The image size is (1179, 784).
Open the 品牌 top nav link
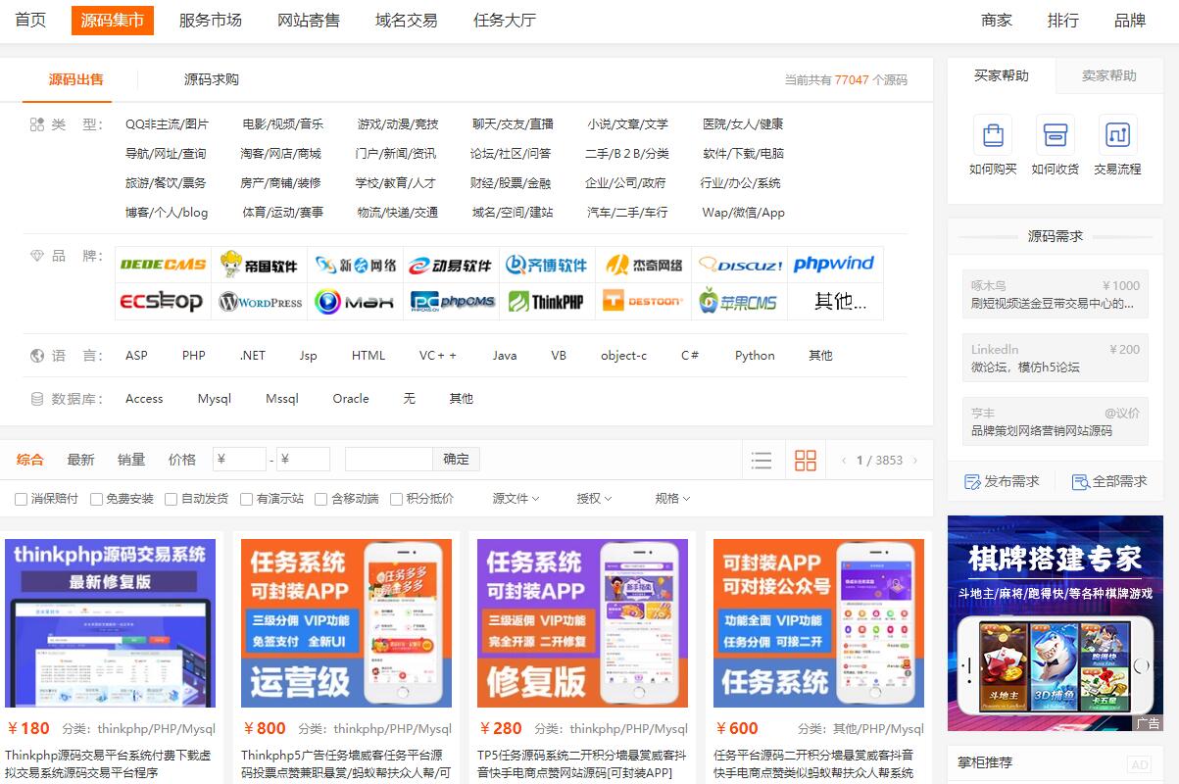coord(1130,20)
